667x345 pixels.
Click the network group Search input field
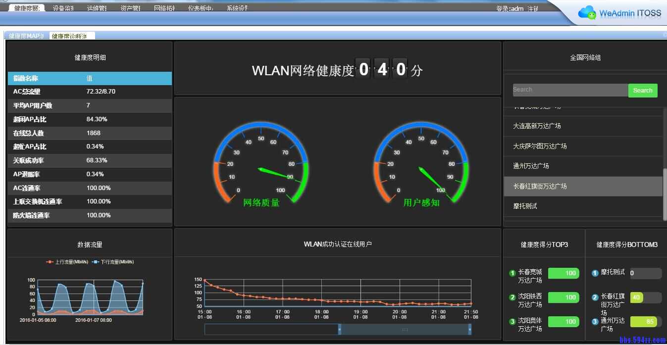pos(570,90)
